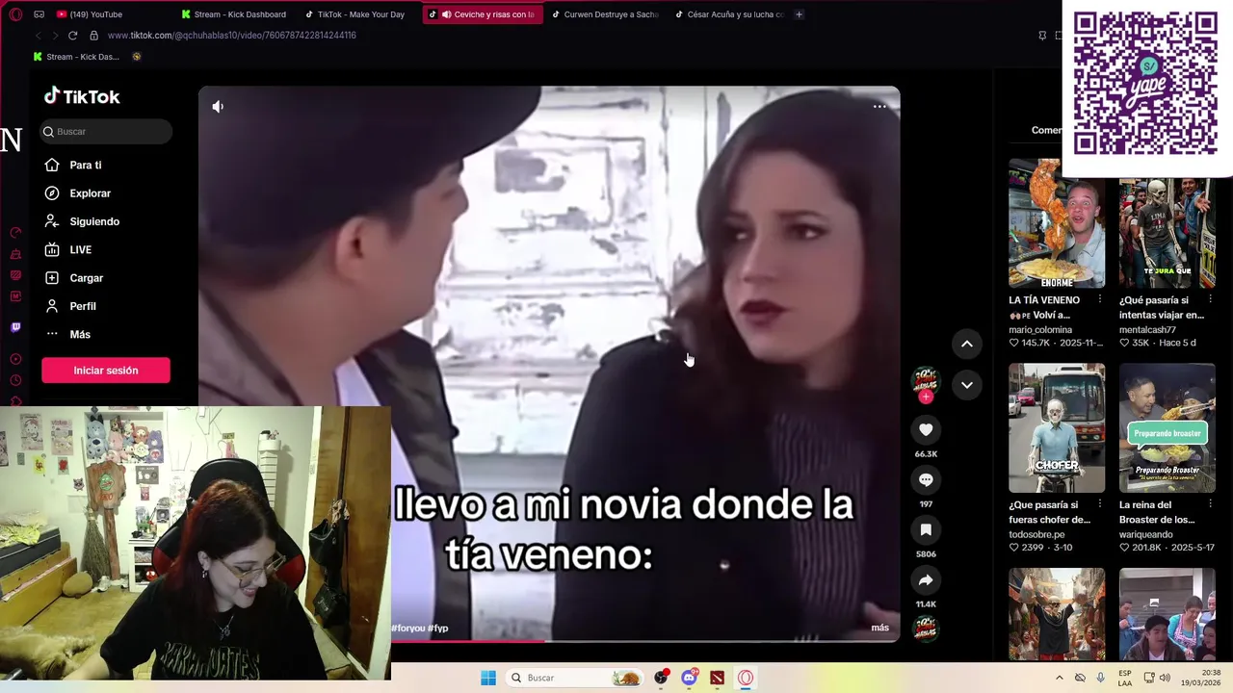Image resolution: width=1233 pixels, height=693 pixels.
Task: Click the tiktok.com address bar URL
Action: (232, 36)
